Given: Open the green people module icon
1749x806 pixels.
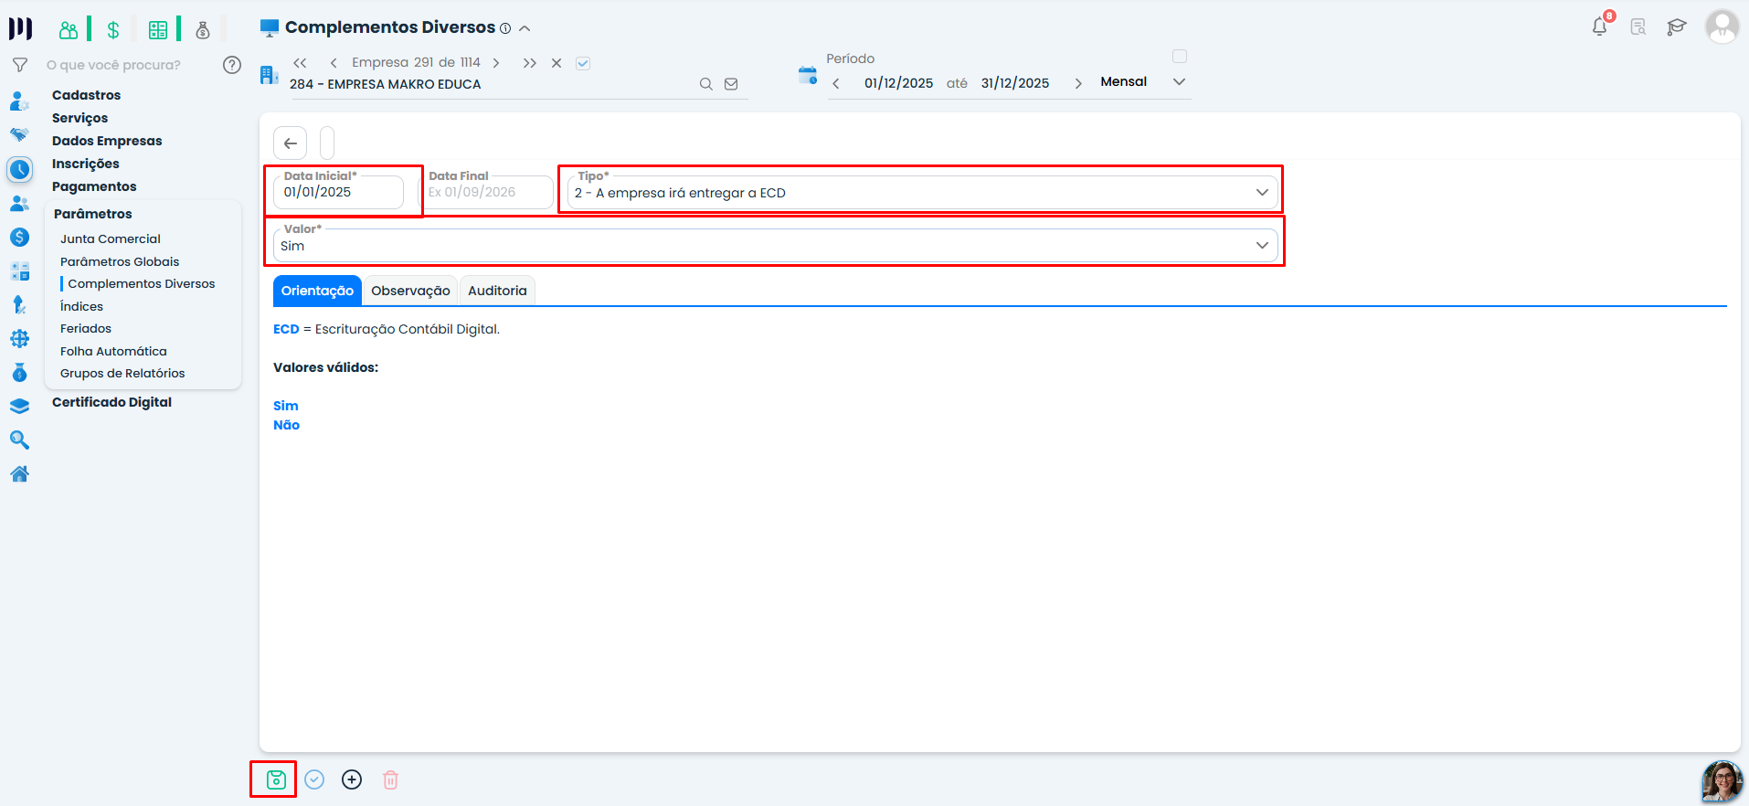Looking at the screenshot, I should click(69, 30).
